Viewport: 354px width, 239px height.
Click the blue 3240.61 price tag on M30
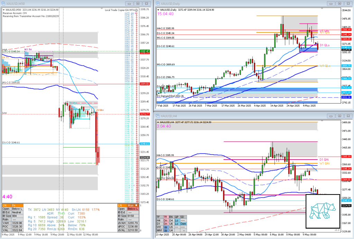coord(145,144)
